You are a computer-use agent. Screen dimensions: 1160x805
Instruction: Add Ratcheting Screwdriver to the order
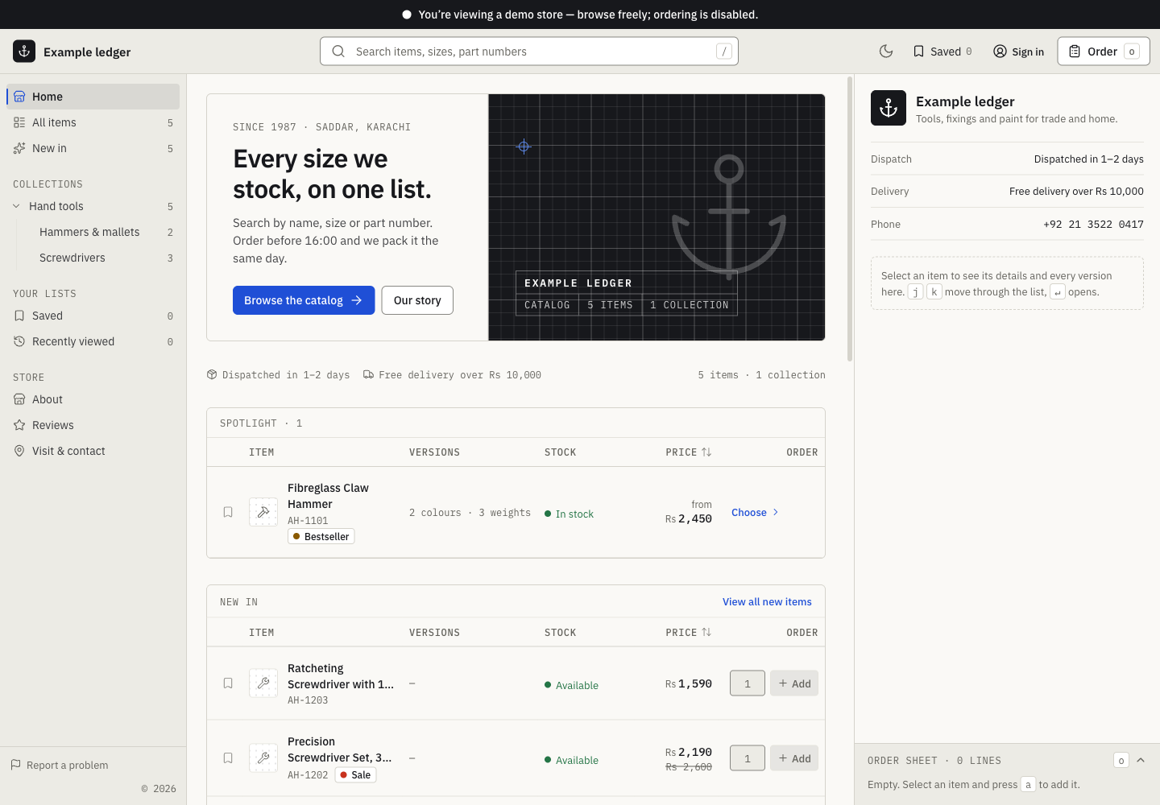point(794,683)
